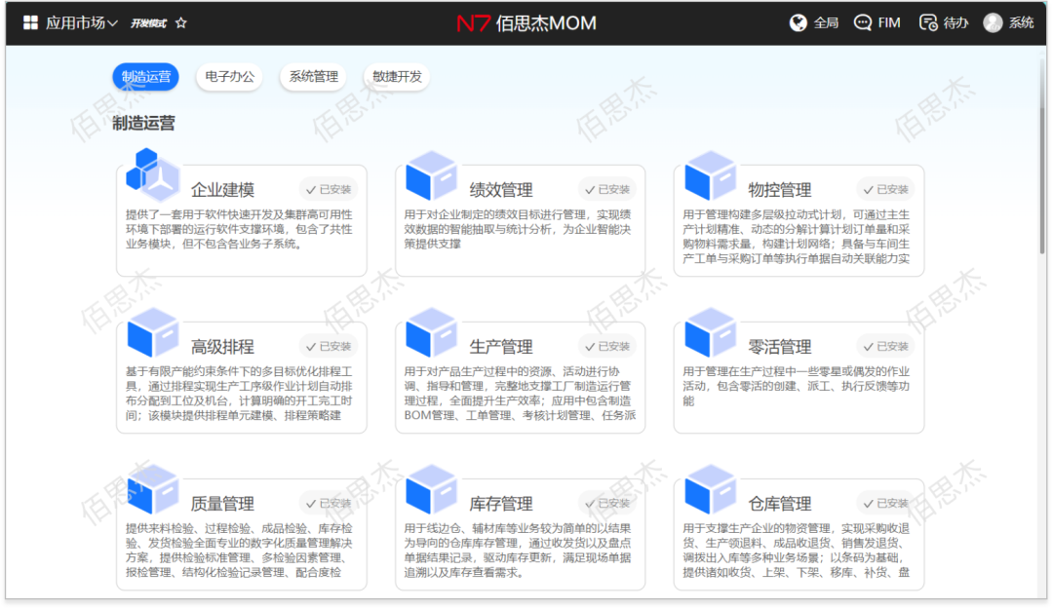The width and height of the screenshot is (1053, 609).
Task: Open the 应用市场 dropdown menu
Action: (81, 22)
